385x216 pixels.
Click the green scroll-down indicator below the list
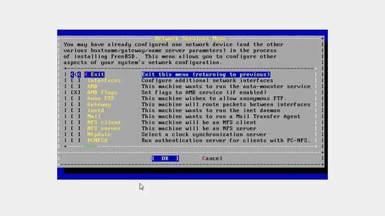(x=91, y=146)
